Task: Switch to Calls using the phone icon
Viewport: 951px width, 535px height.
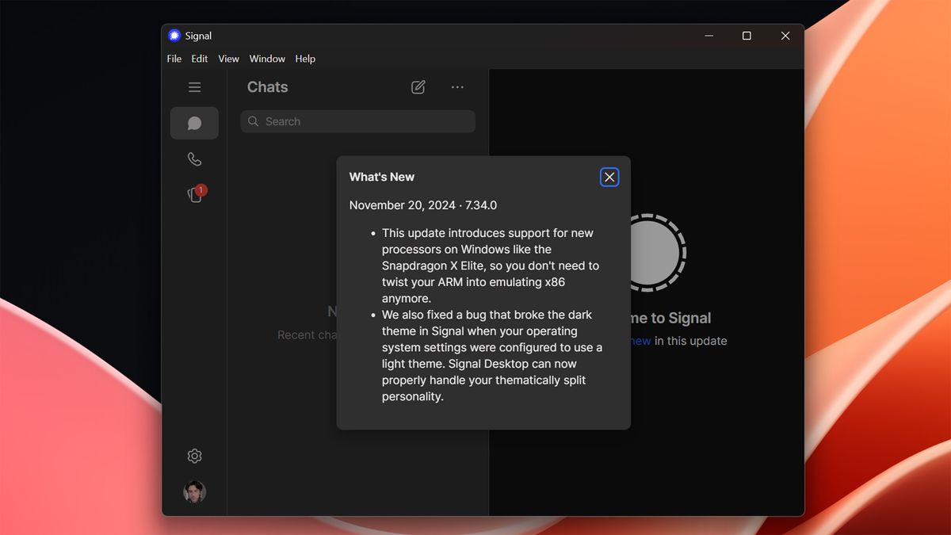Action: click(x=194, y=159)
